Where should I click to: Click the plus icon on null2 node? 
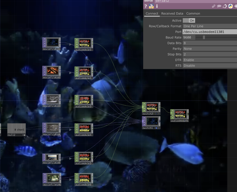click(x=24, y=135)
